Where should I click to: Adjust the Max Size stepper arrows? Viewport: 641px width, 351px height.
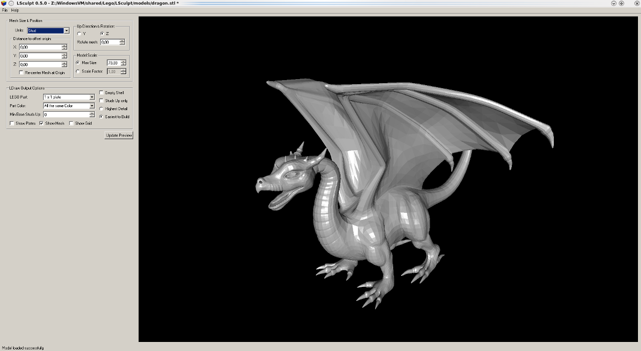coord(123,63)
